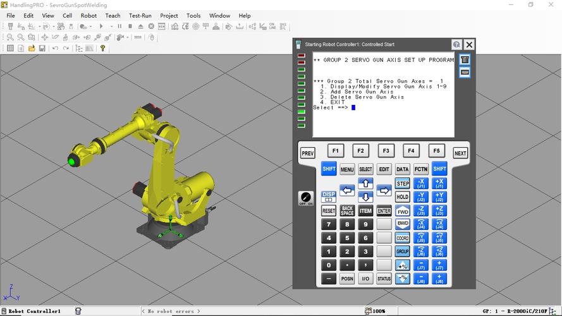Viewport: 562px width, 316px height.
Task: Click the DISP key on pendant
Action: [329, 197]
